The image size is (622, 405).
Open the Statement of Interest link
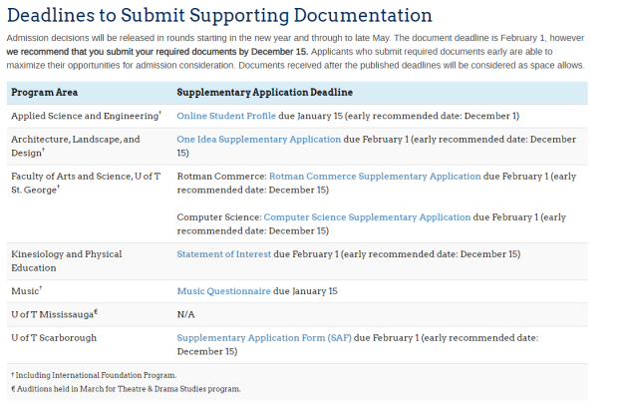coord(223,253)
